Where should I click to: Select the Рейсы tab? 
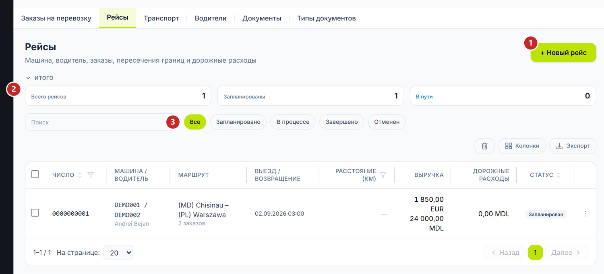(x=118, y=18)
